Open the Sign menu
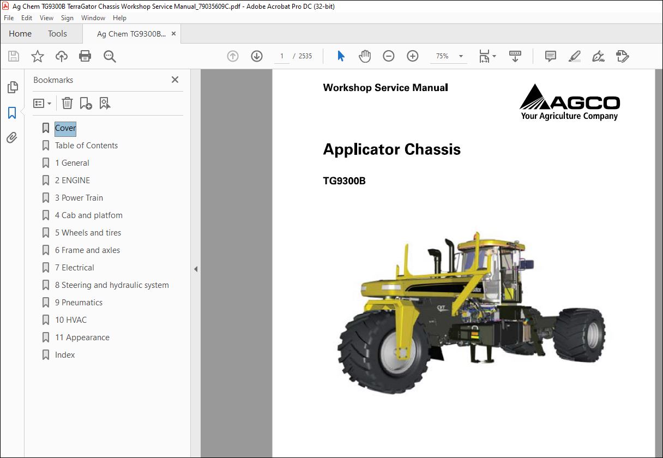 [x=67, y=18]
